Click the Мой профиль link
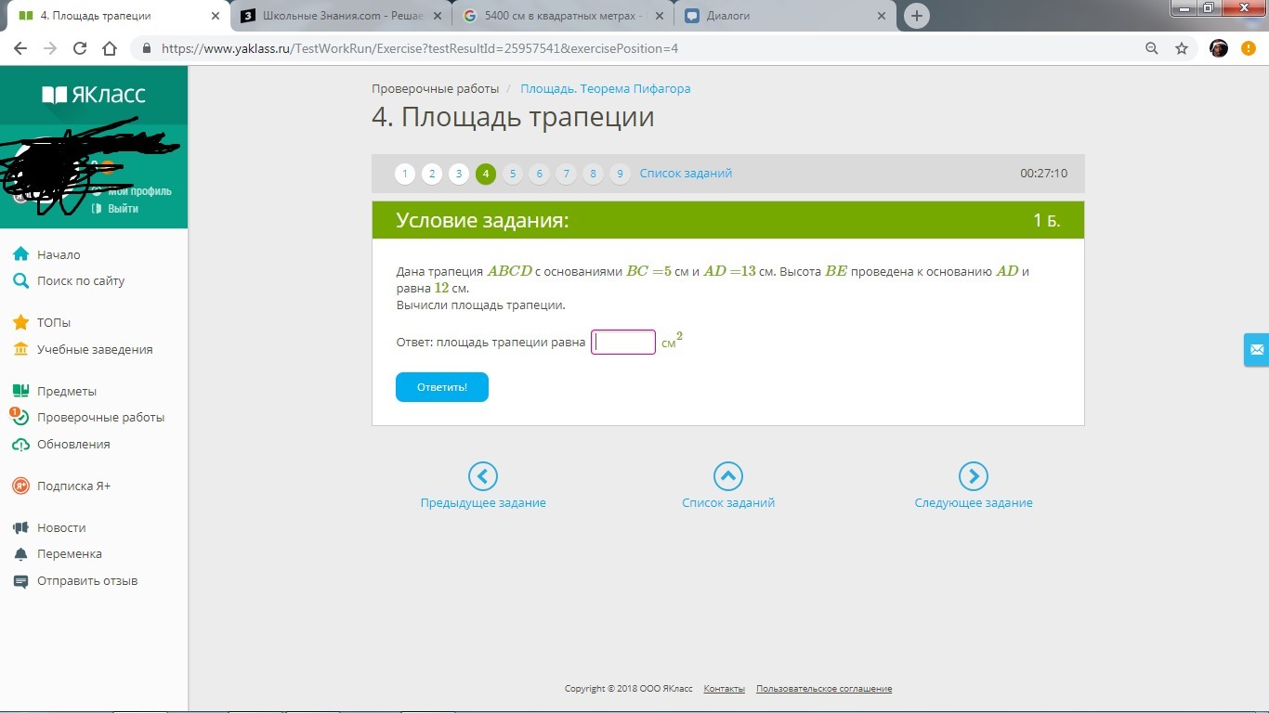1269x713 pixels. pos(139,191)
